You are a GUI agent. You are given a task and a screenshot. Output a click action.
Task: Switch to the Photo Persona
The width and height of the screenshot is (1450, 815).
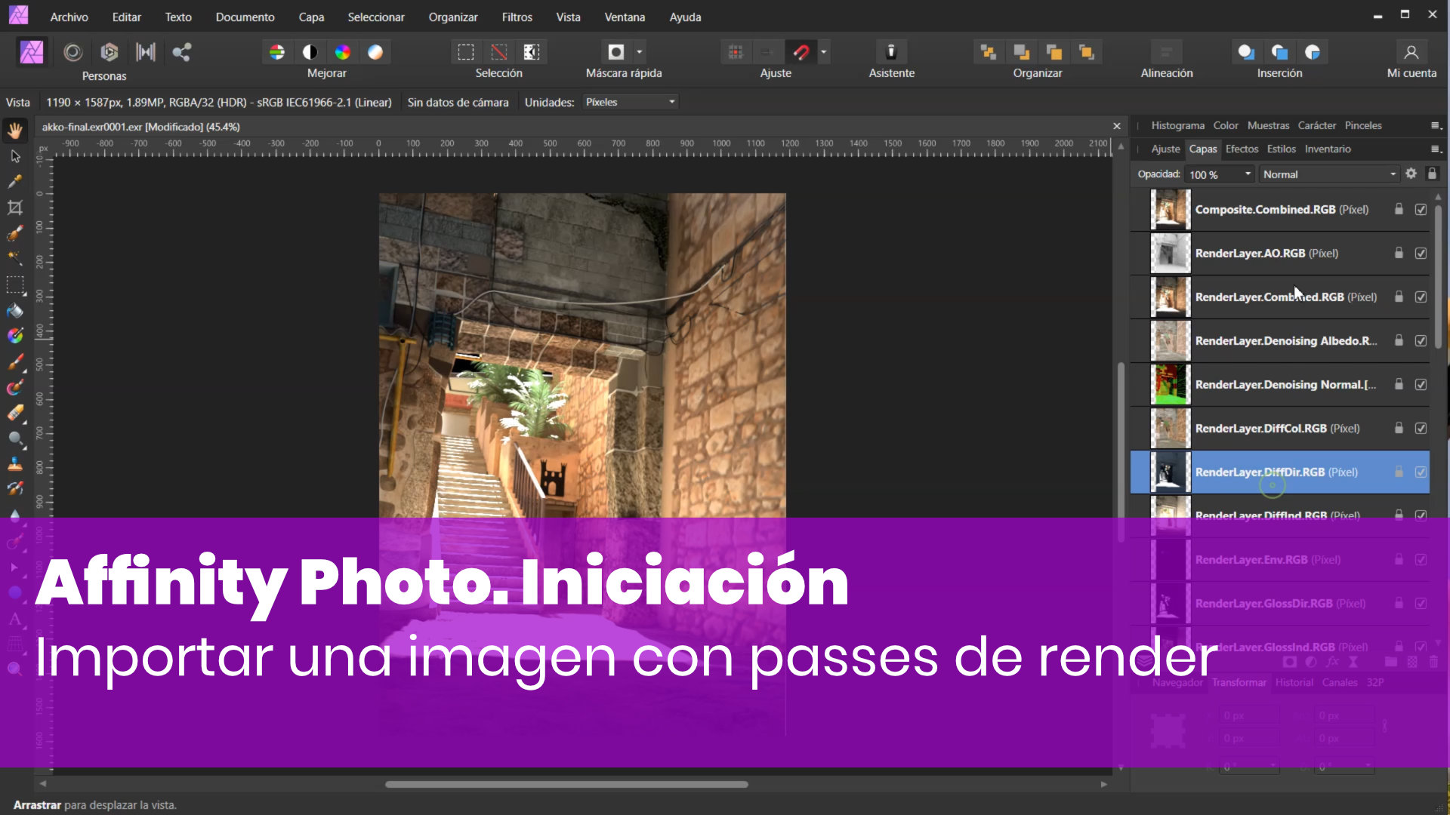tap(32, 52)
